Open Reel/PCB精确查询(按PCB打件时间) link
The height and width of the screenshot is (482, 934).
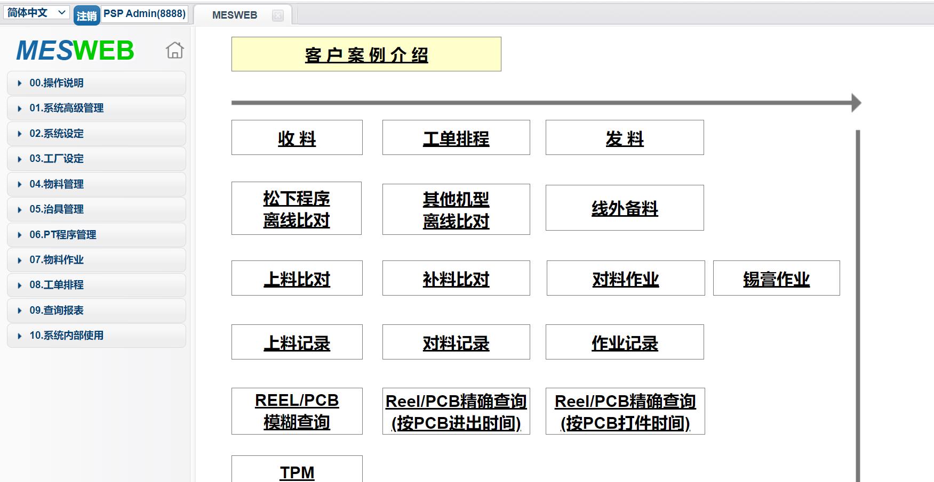point(625,412)
